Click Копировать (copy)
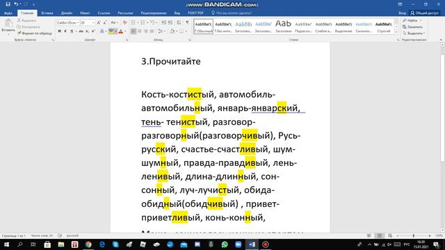This screenshot has width=445, height=250. [29, 27]
